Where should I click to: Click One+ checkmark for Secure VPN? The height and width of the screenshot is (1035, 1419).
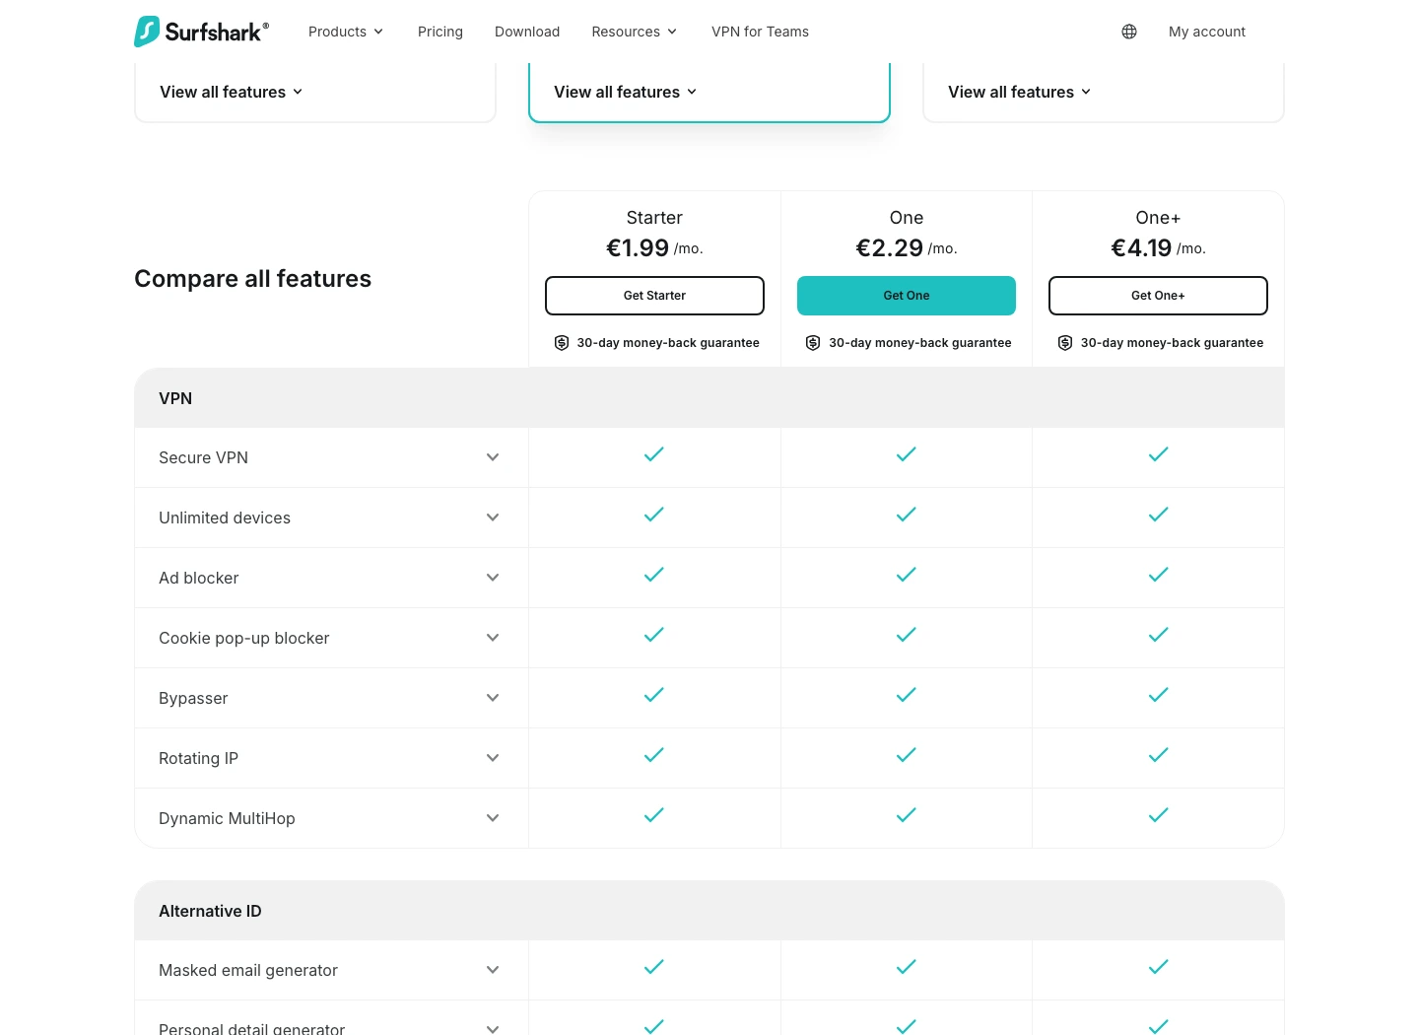[1159, 454]
